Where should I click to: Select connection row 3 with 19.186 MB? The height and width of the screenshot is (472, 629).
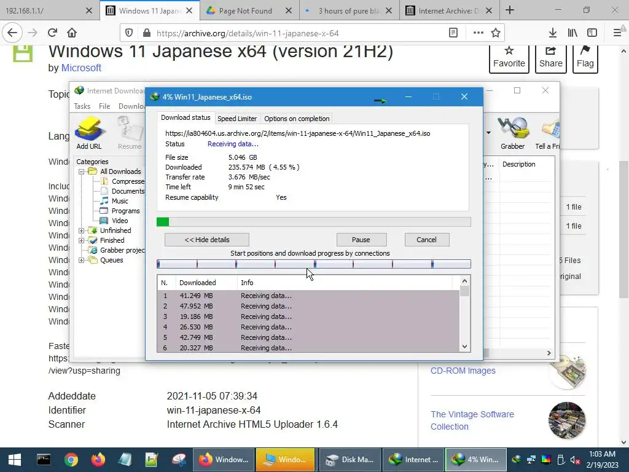point(308,317)
